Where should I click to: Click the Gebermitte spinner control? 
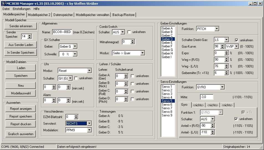(226, 73)
